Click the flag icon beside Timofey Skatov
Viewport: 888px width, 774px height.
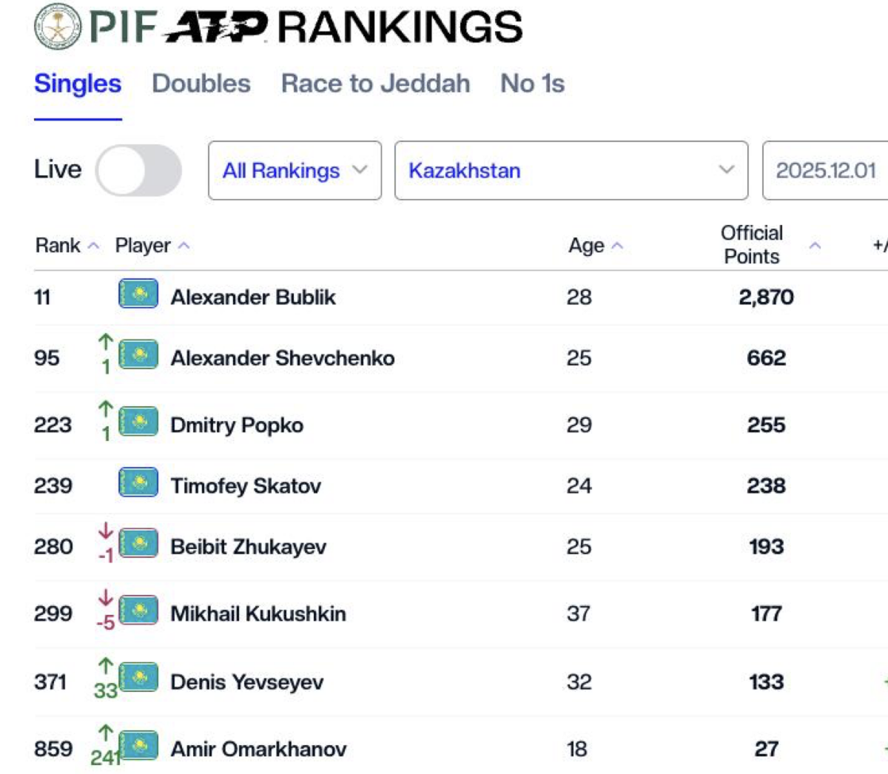coord(138,483)
